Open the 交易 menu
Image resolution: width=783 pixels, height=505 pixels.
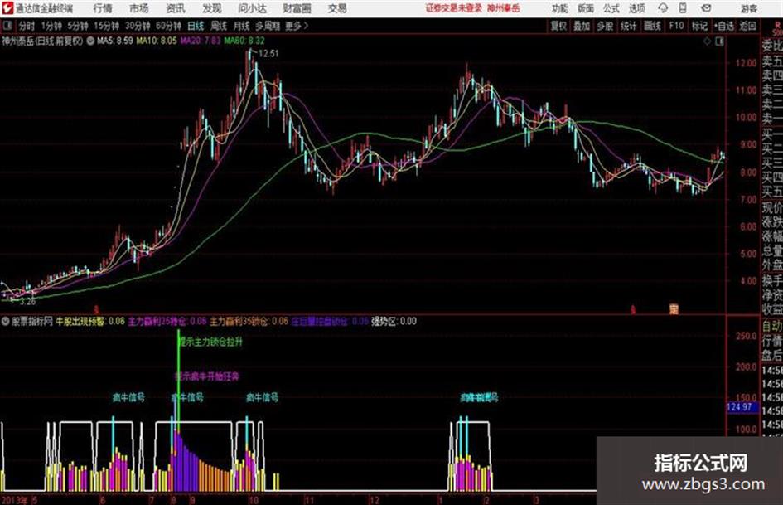(337, 8)
